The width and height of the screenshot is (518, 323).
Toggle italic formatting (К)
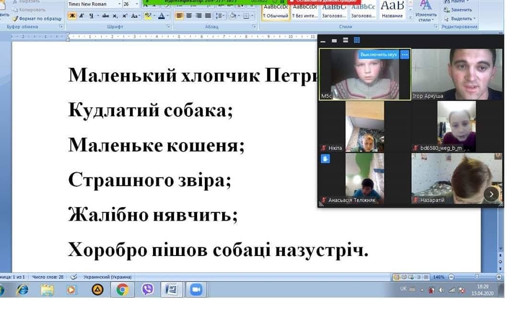[82, 16]
